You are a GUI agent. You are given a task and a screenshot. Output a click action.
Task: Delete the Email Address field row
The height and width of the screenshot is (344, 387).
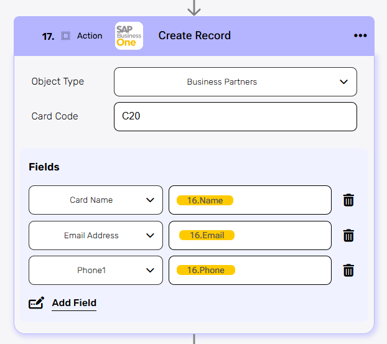coord(348,236)
